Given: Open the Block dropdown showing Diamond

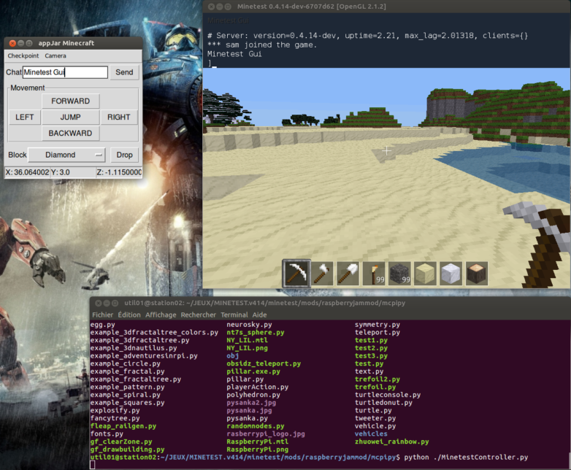Looking at the screenshot, I should tap(66, 155).
